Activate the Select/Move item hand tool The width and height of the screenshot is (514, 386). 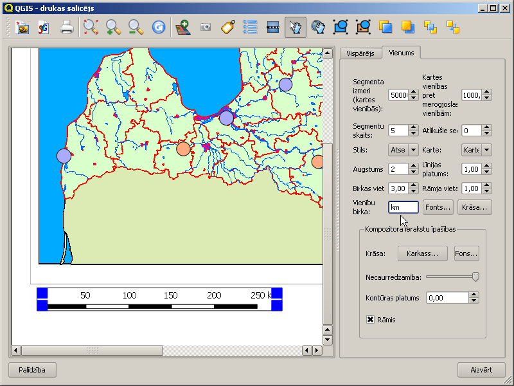click(x=296, y=28)
